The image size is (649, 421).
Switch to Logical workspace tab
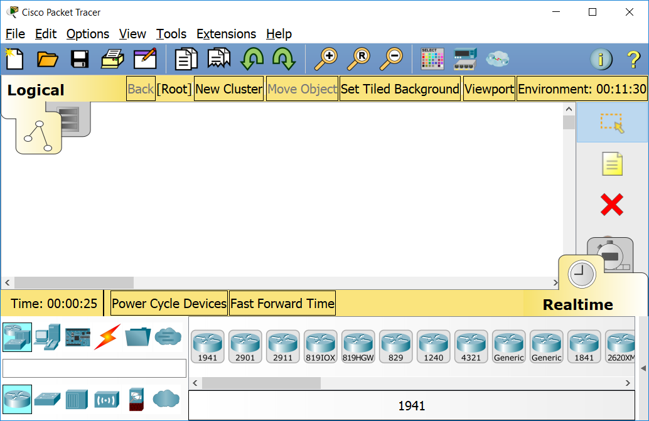(36, 90)
